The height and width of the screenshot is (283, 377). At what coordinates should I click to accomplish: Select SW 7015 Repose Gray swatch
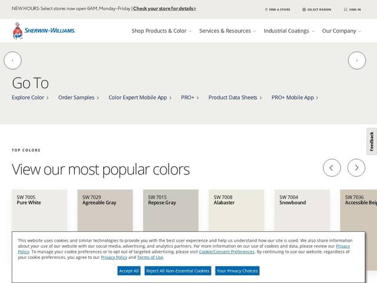[x=171, y=210]
